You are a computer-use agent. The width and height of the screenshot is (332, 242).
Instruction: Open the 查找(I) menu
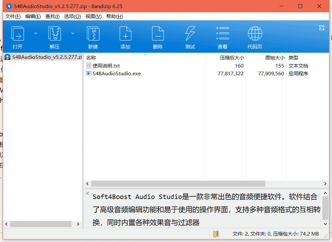point(52,16)
